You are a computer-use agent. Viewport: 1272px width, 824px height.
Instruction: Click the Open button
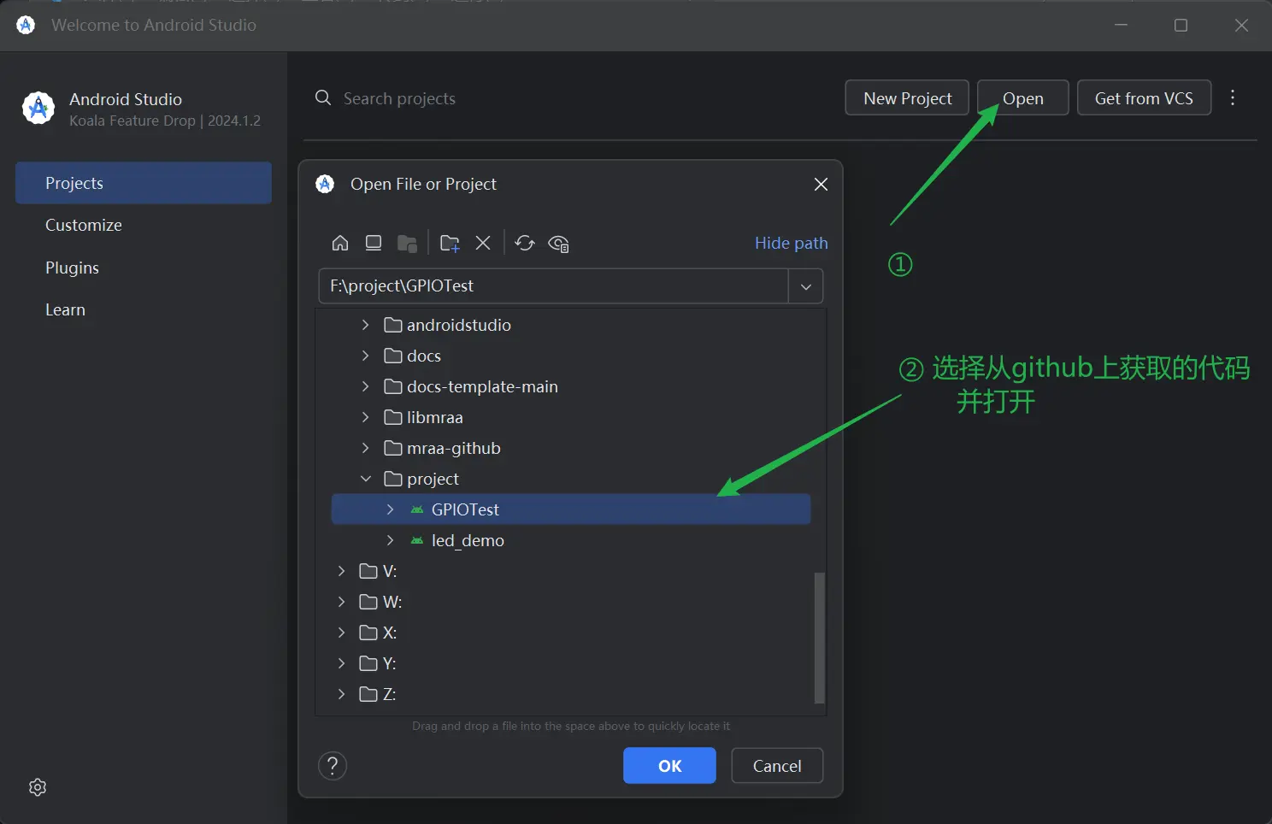[1022, 97]
